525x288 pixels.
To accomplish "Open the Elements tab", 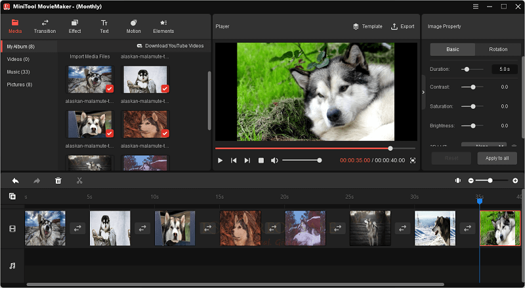I will [163, 26].
